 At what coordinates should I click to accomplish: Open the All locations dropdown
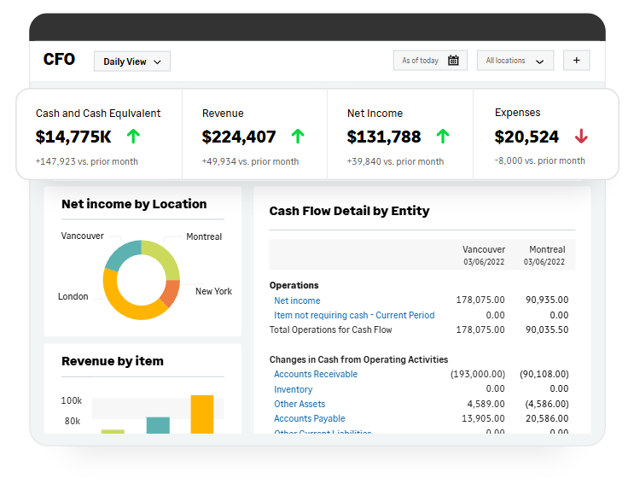point(515,61)
